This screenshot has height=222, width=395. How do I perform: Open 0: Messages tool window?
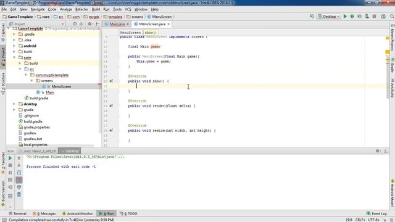point(44,213)
